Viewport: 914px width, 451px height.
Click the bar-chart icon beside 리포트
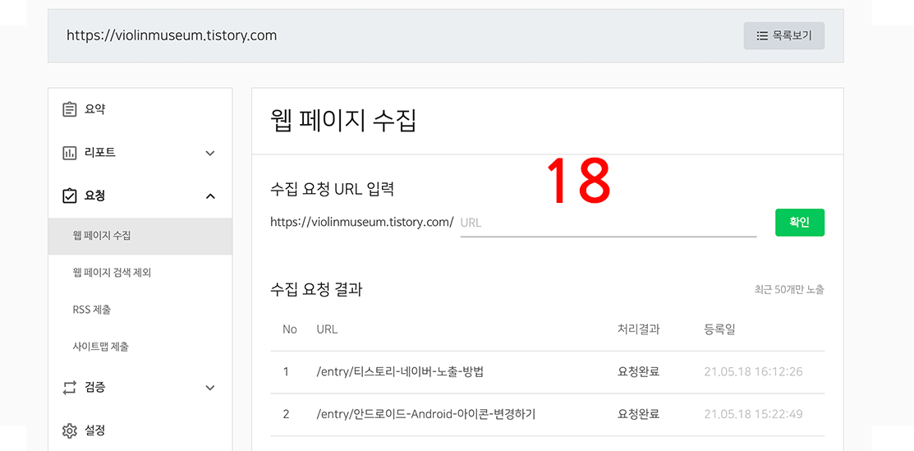69,153
